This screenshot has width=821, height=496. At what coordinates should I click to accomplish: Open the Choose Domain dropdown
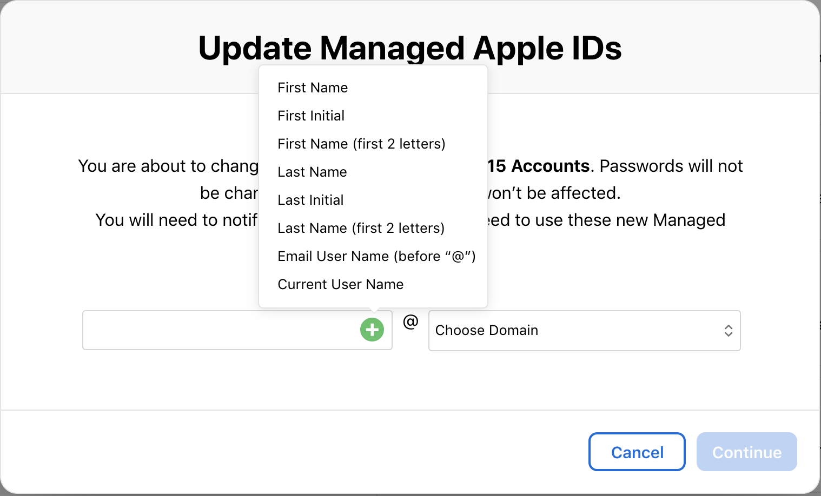pos(585,331)
